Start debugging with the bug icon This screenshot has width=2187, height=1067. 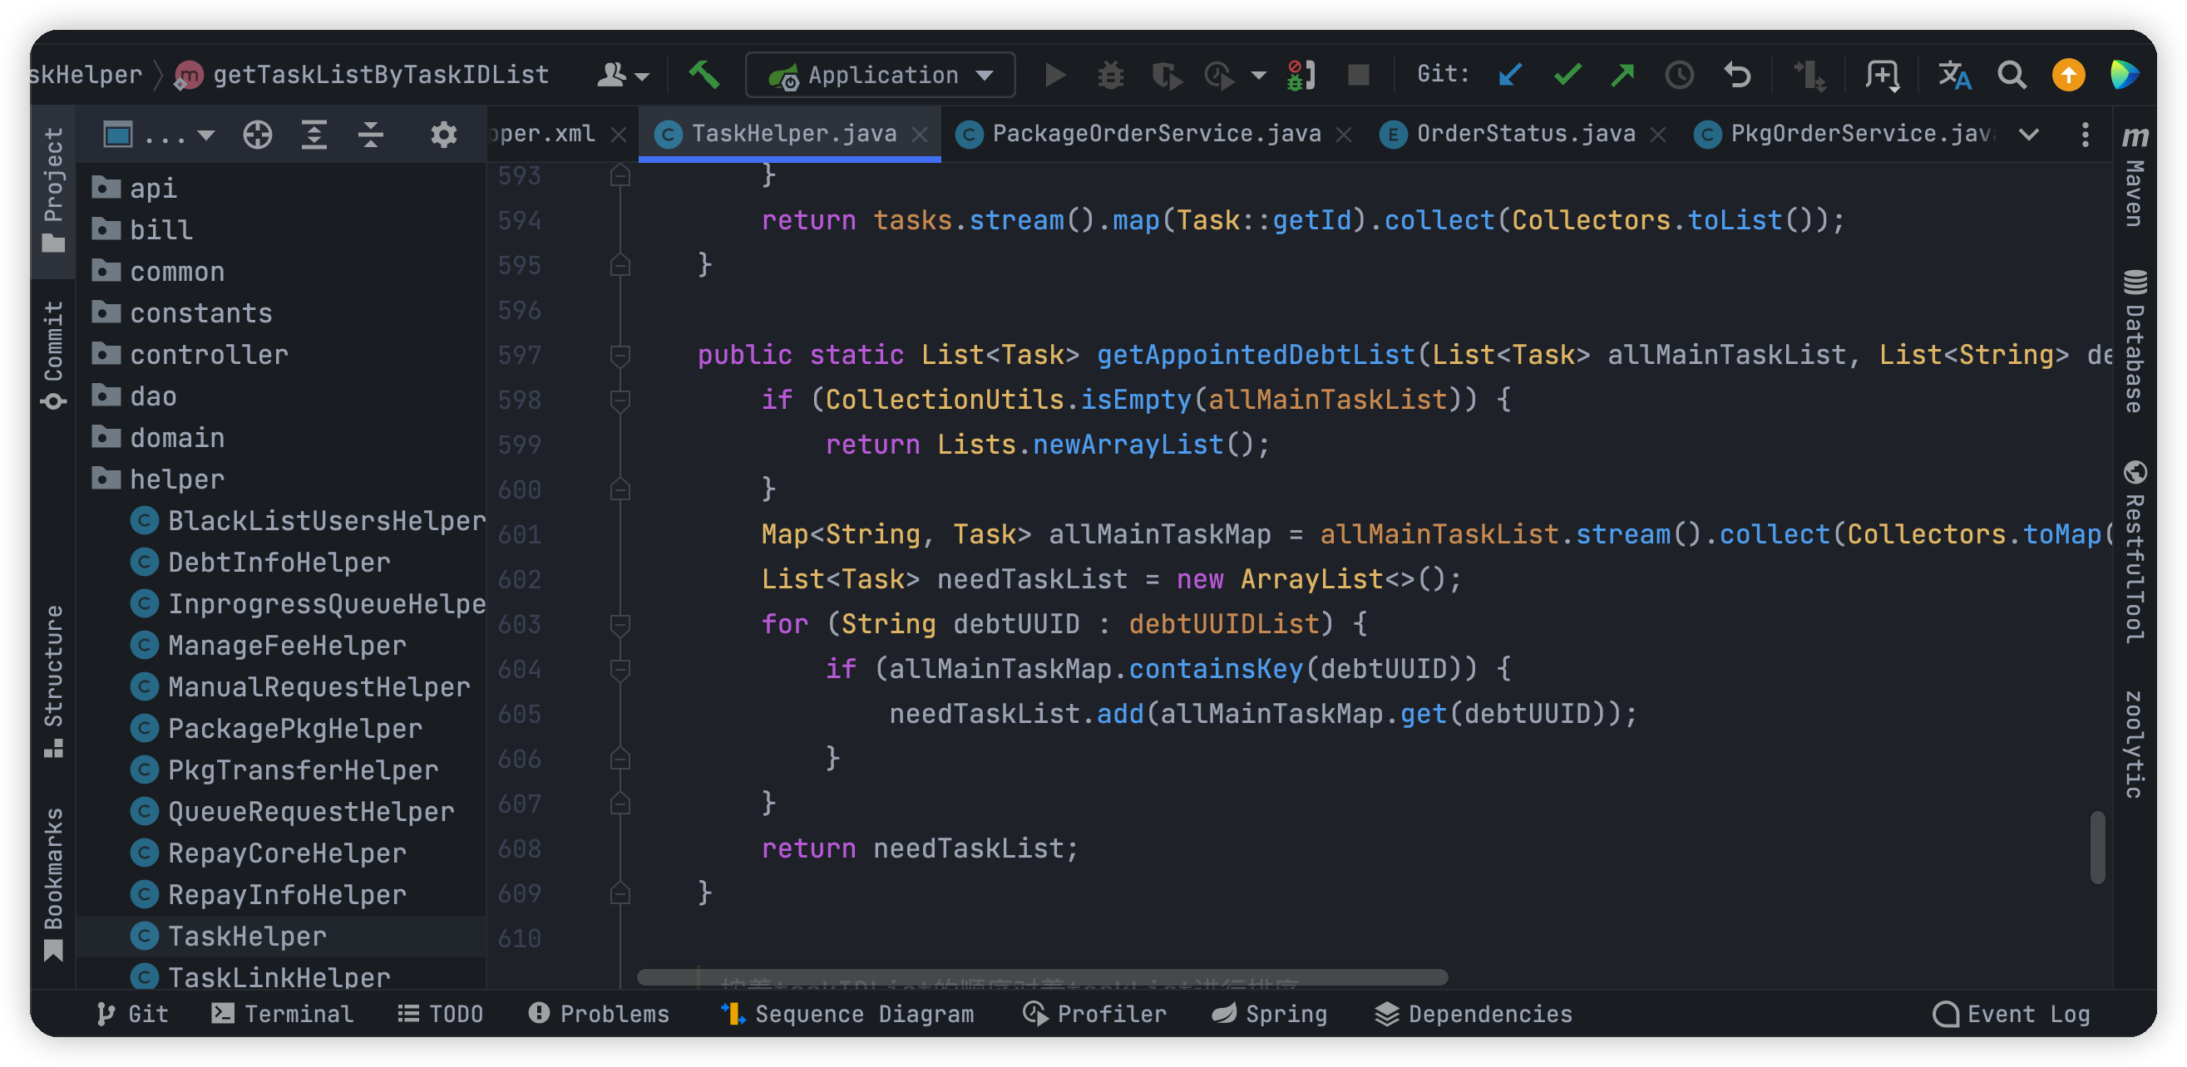(1110, 75)
